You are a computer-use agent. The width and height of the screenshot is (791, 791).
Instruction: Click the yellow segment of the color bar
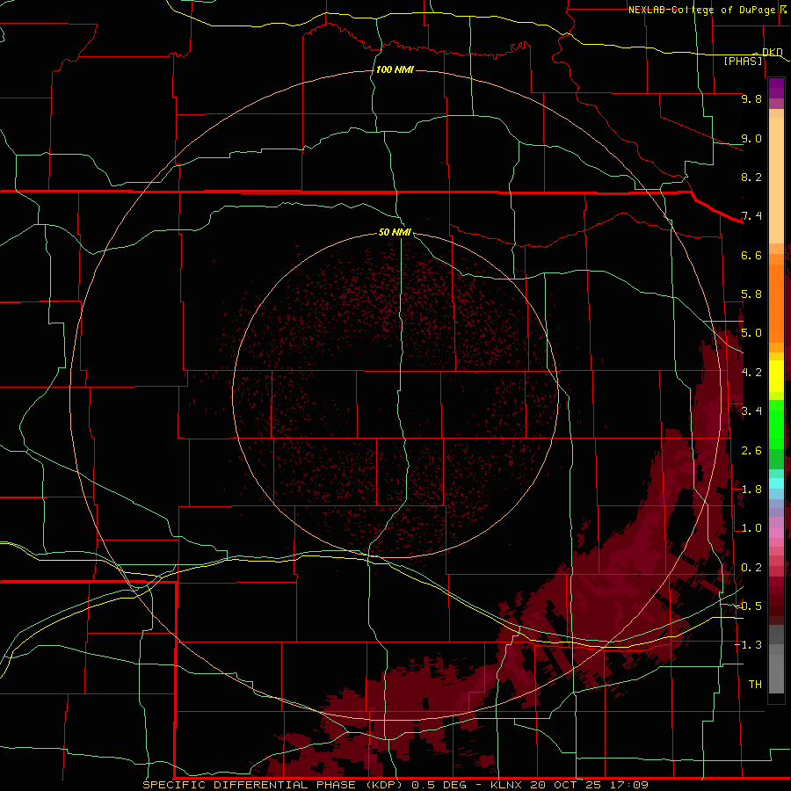tap(776, 376)
